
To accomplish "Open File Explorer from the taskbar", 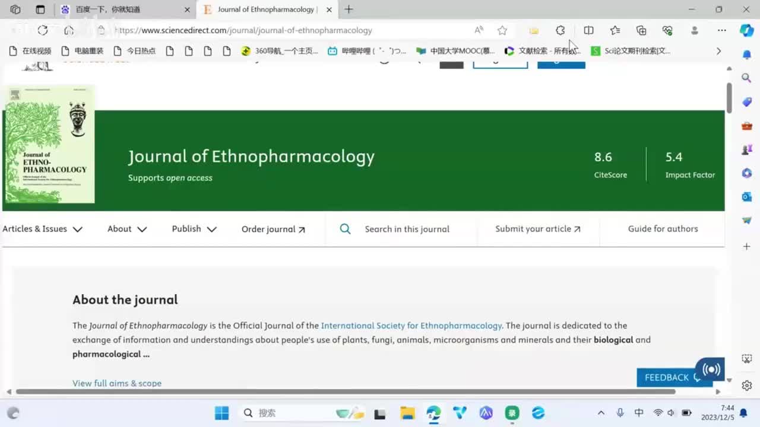I will [407, 413].
